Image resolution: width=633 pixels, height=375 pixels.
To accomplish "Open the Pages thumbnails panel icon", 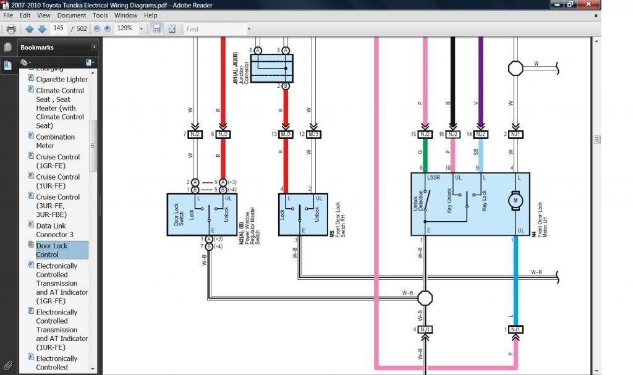I will click(8, 48).
